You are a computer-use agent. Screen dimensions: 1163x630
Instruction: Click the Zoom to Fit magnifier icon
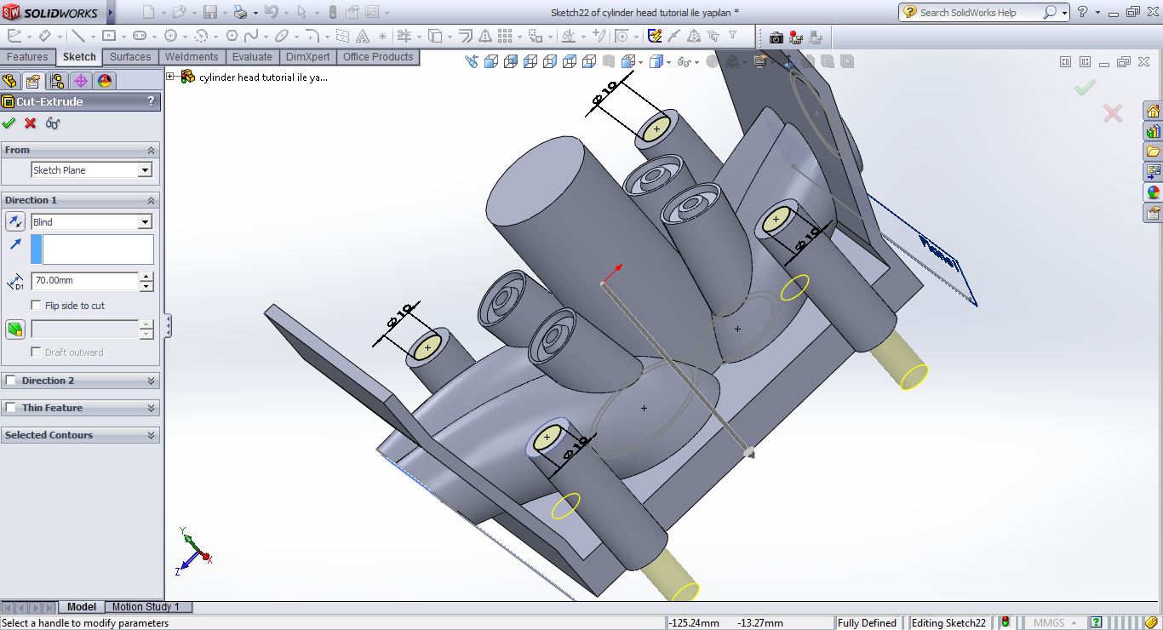[x=473, y=60]
